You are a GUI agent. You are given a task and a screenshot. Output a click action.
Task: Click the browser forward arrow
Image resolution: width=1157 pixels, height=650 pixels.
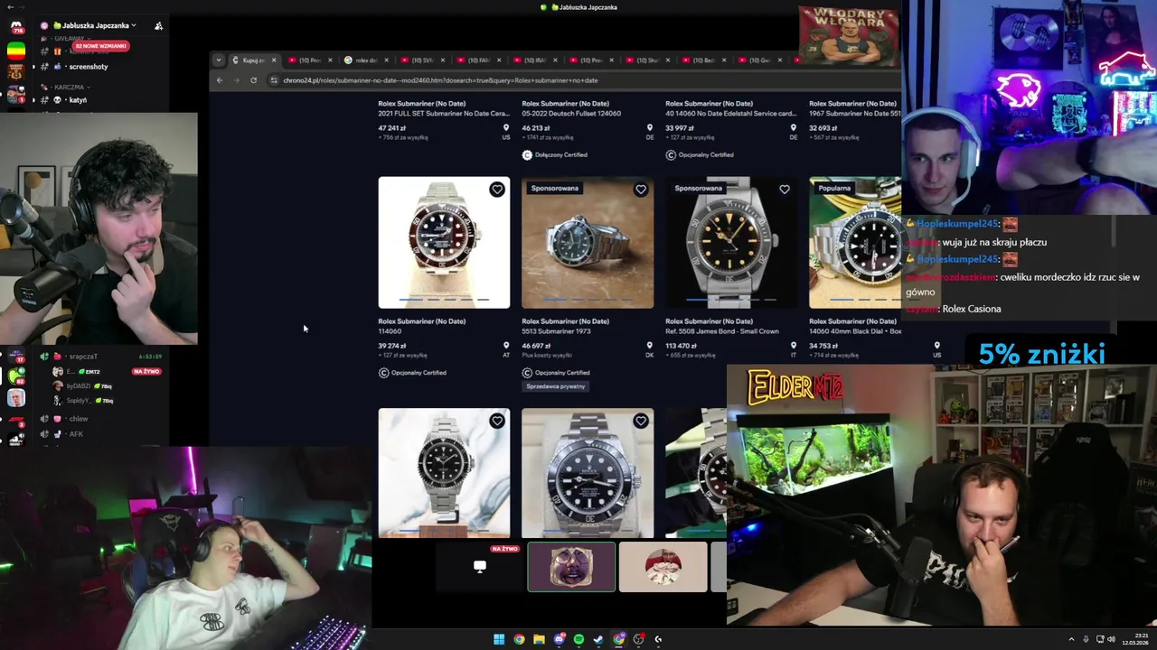tap(237, 80)
